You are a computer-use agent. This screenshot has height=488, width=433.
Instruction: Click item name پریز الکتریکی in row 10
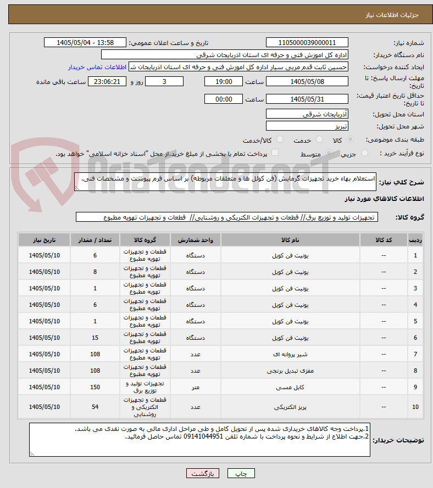(x=290, y=407)
